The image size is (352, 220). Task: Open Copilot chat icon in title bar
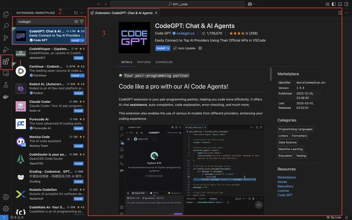point(249,4)
